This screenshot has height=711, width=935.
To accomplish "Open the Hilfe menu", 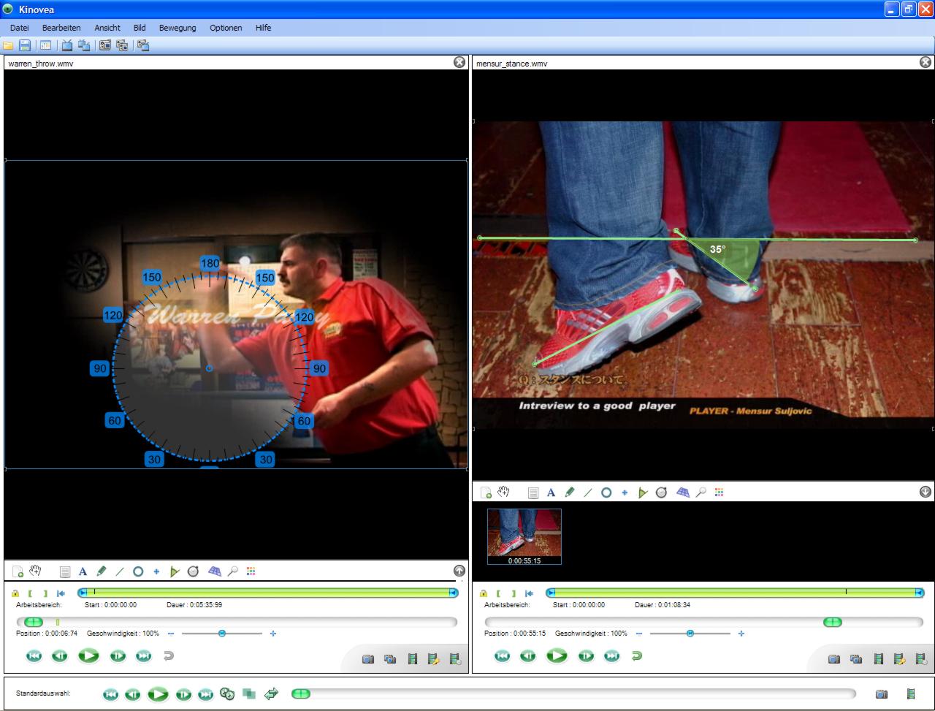I will [263, 28].
